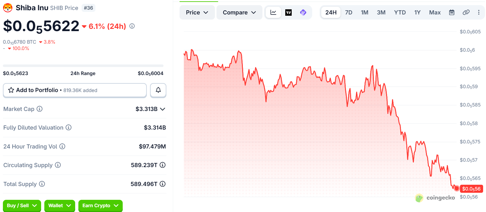The height and width of the screenshot is (212, 486).
Task: Show Circulating Supply label info icon
Action: pos(58,165)
